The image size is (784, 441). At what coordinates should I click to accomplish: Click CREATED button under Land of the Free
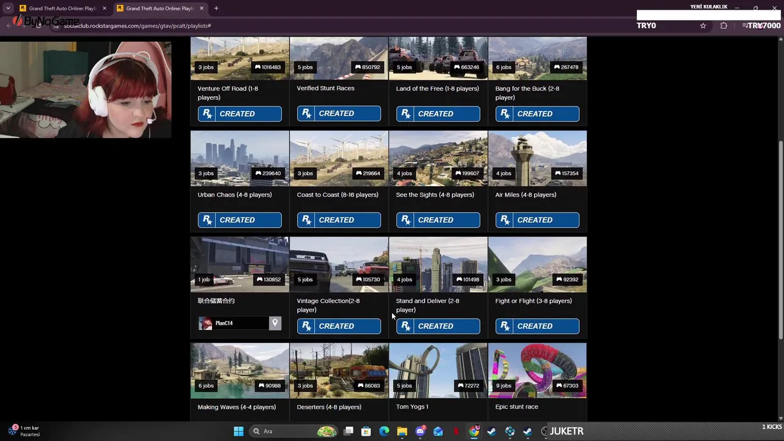[438, 114]
